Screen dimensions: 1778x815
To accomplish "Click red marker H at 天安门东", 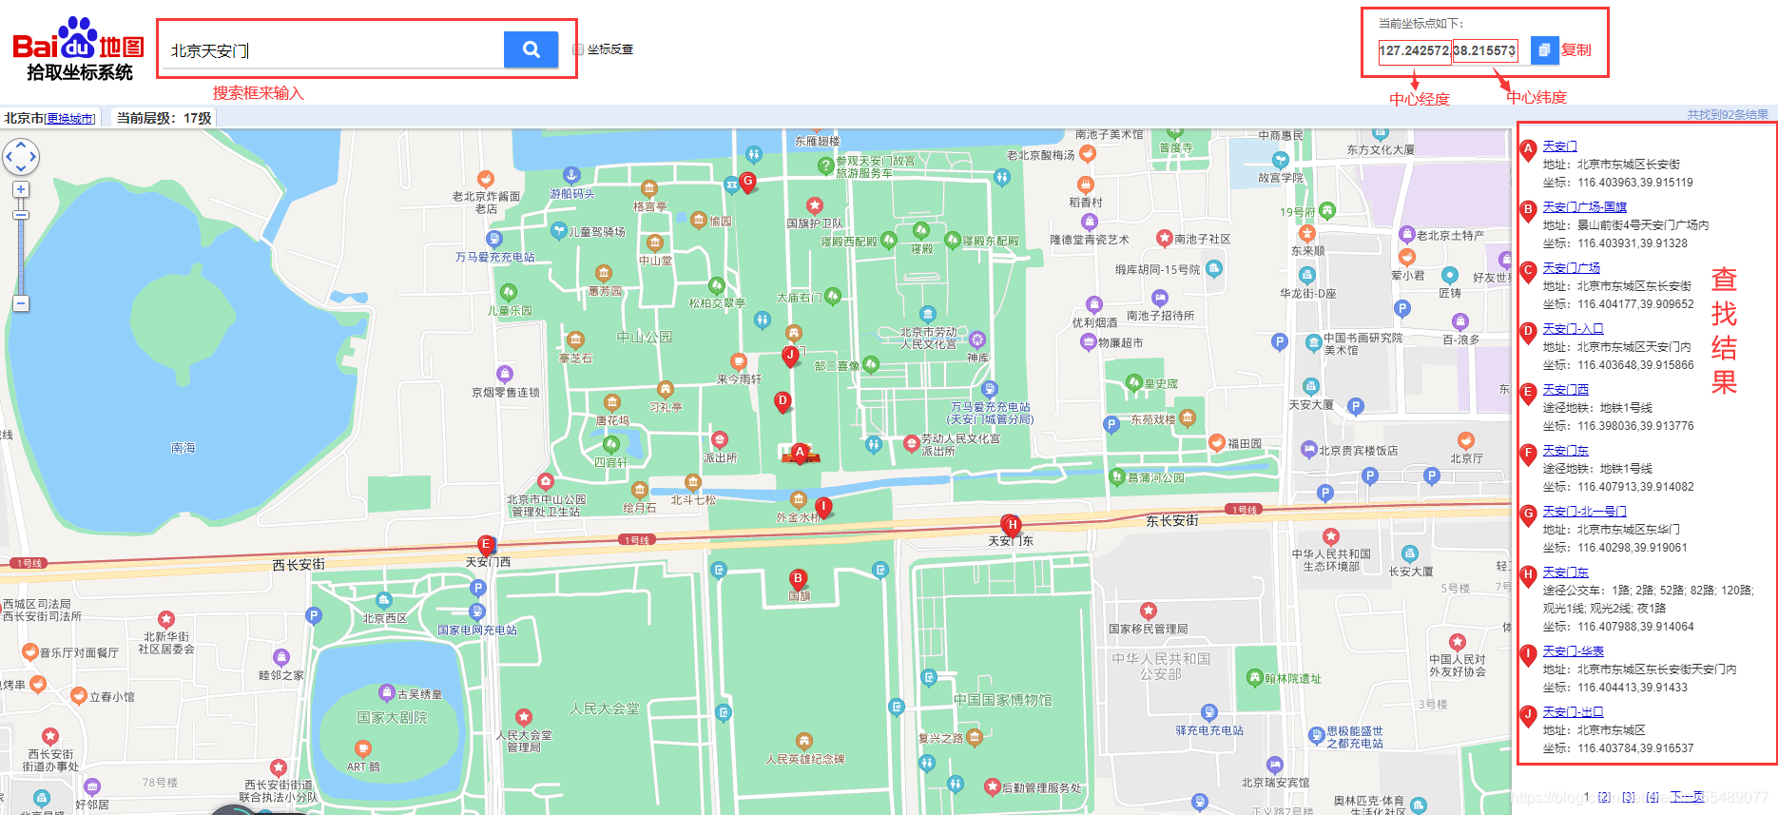I will coord(1013,526).
